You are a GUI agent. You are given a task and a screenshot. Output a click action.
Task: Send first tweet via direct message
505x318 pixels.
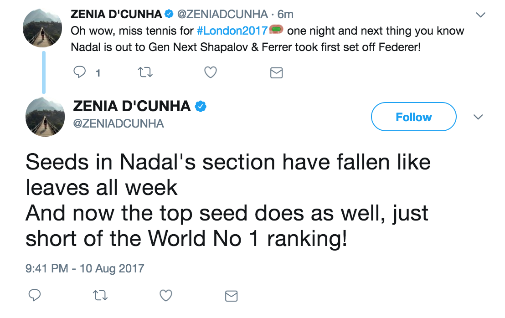(276, 72)
